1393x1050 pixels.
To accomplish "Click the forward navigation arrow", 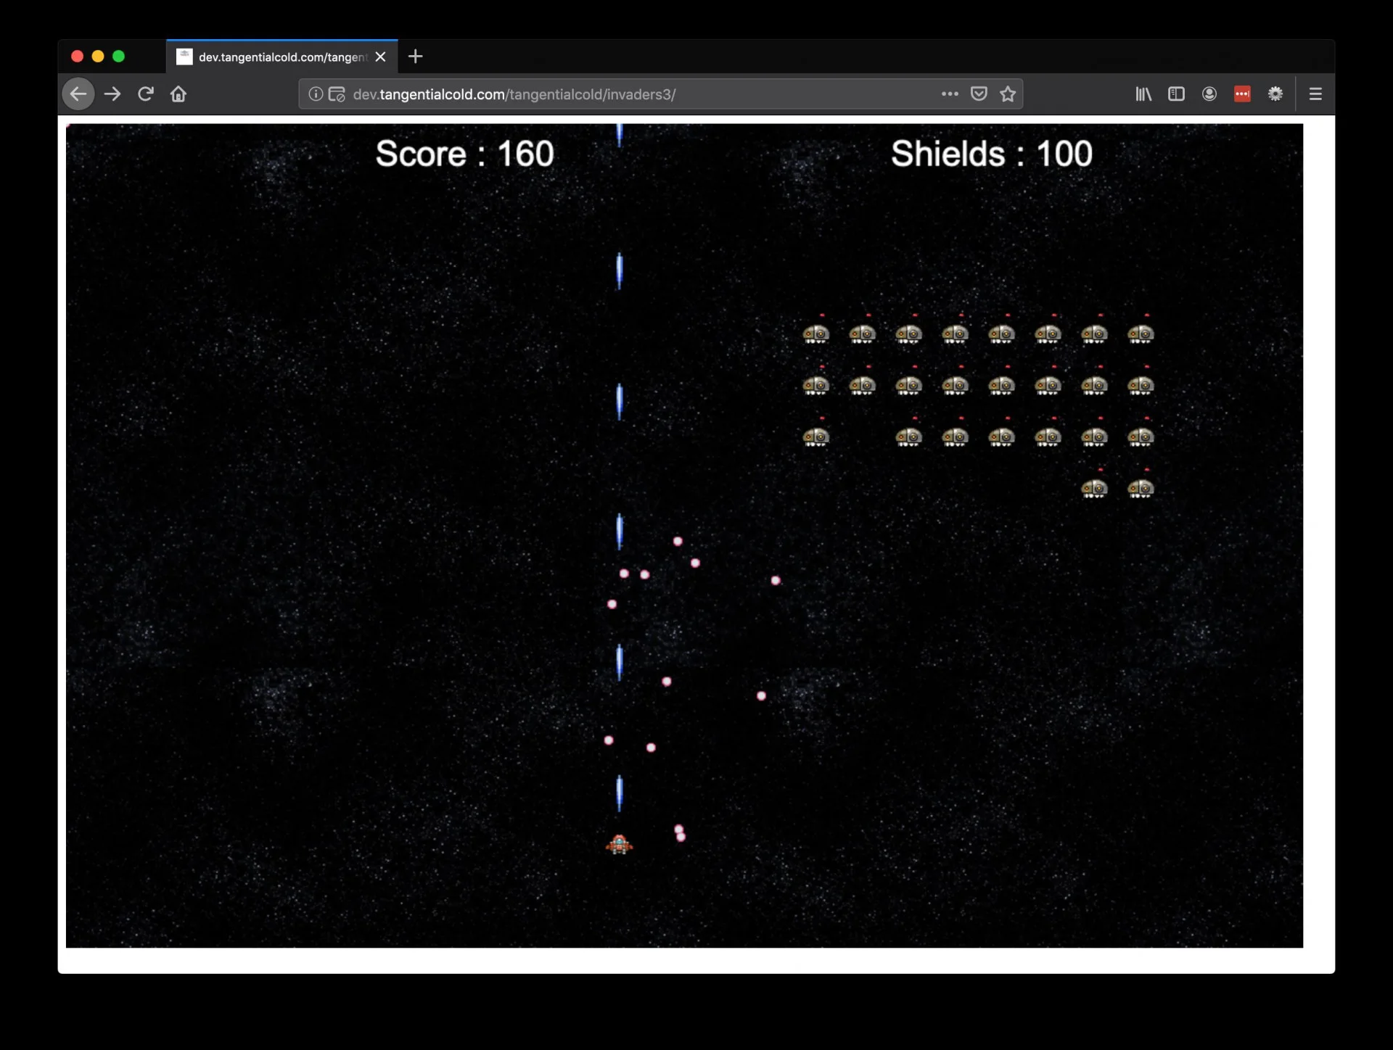I will 112,94.
